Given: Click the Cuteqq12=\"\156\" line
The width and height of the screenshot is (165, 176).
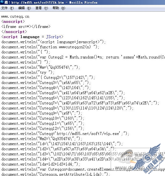Looking at the screenshot, I should pyautogui.click(x=43, y=129).
